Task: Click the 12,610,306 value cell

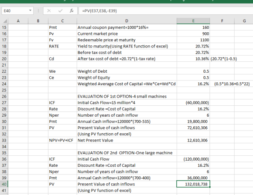Action: coord(193,141)
